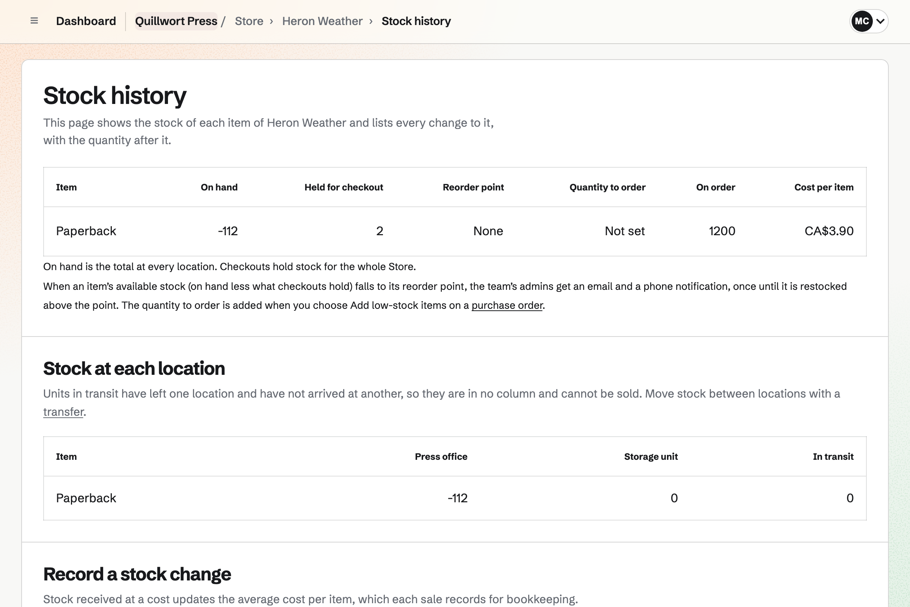Go to the Dashboard link
Screen dimensions: 910x607
86,21
